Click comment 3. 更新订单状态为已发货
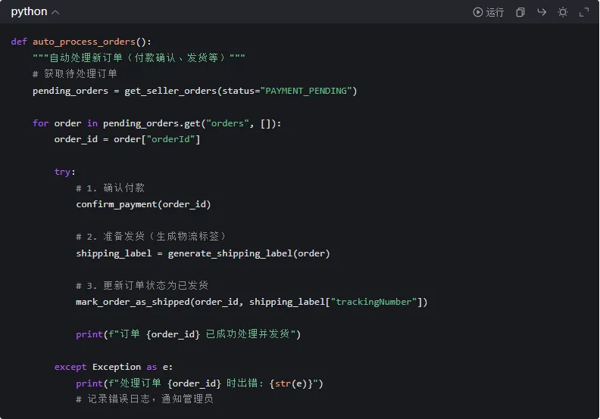This screenshot has height=419, width=600. click(142, 286)
